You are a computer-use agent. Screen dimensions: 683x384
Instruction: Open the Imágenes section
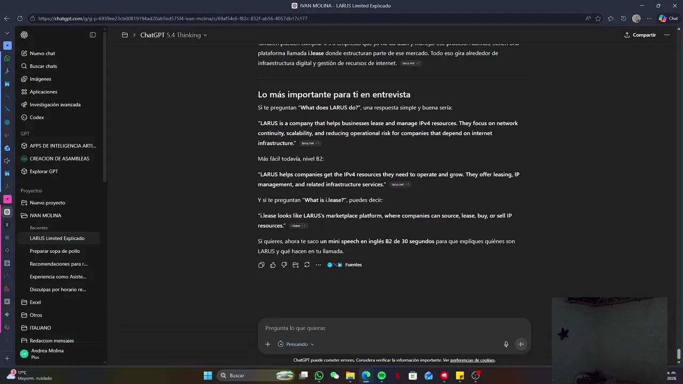tap(60, 79)
